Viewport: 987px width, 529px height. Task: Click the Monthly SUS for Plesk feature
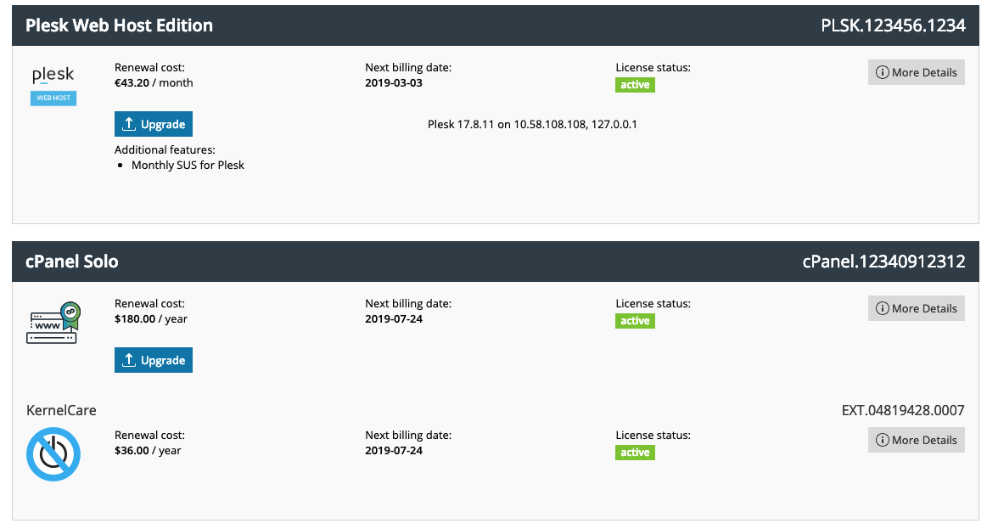point(188,165)
